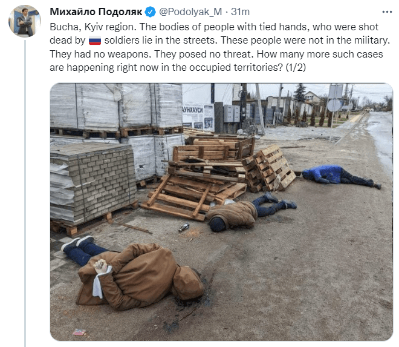Select the tweet text starting "Bucha, Kyiv region"

(x=220, y=47)
